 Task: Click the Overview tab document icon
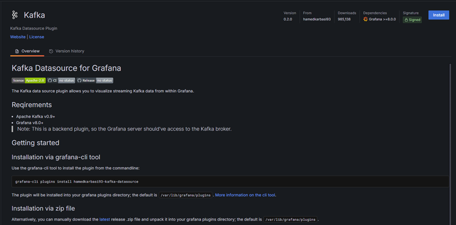pos(17,51)
